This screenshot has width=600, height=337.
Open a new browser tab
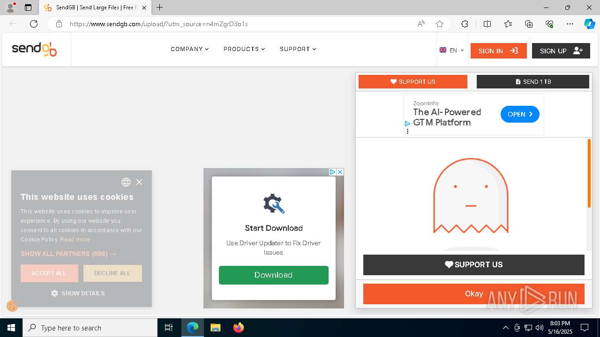click(x=159, y=7)
